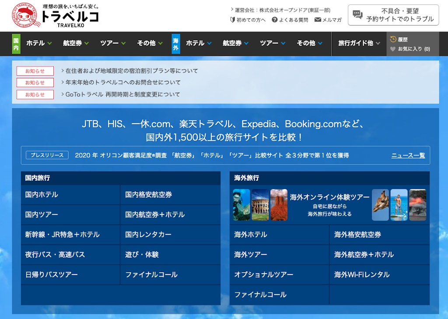Screen dimensions: 448x319
Task: Click the プレスリリース label badge
Action: tap(47, 155)
